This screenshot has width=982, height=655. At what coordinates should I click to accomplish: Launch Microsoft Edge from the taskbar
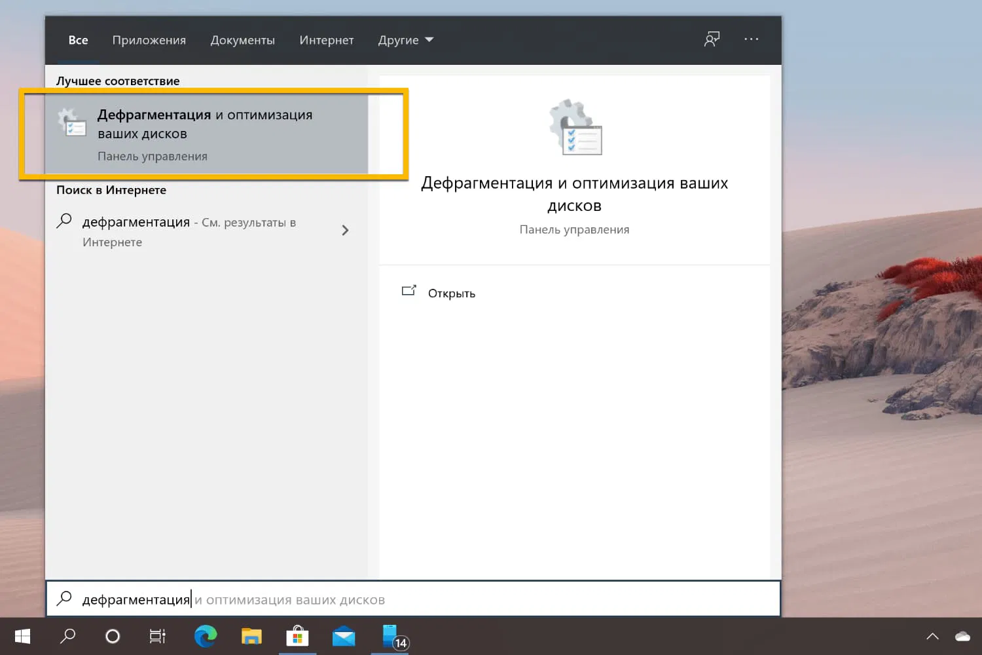pos(206,636)
